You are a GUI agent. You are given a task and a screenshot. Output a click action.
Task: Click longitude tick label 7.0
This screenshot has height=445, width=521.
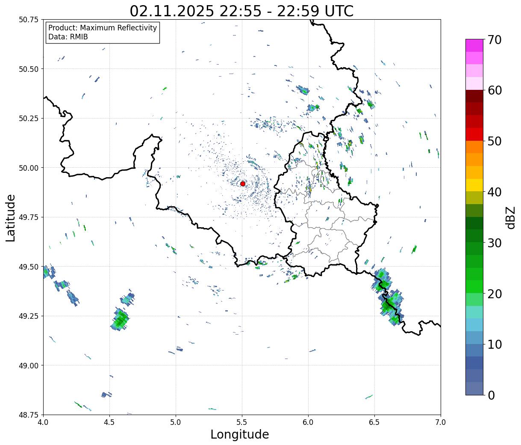(x=441, y=422)
